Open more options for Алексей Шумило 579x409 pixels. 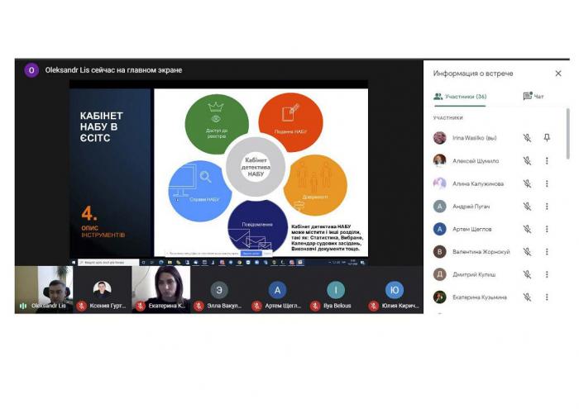(547, 160)
